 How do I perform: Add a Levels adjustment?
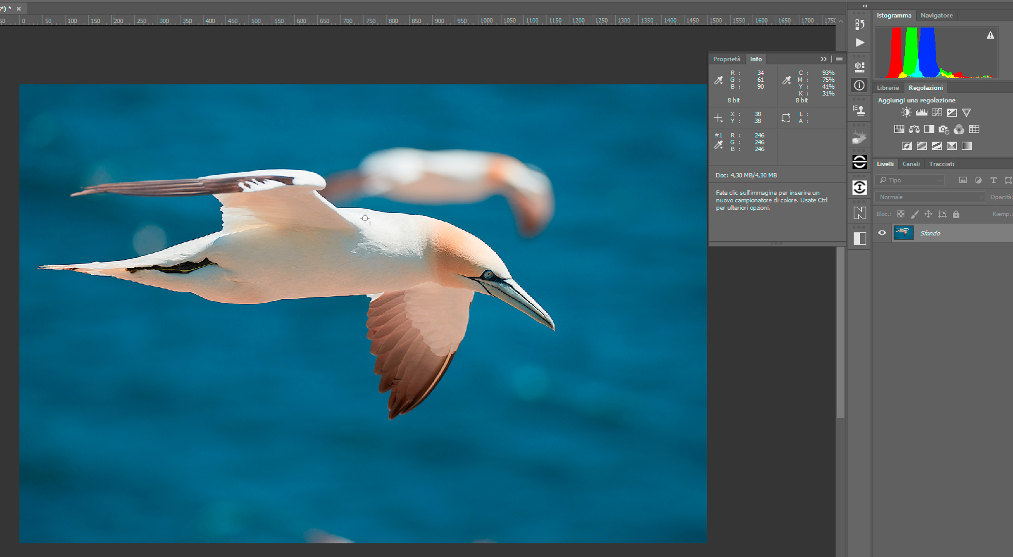click(x=922, y=112)
